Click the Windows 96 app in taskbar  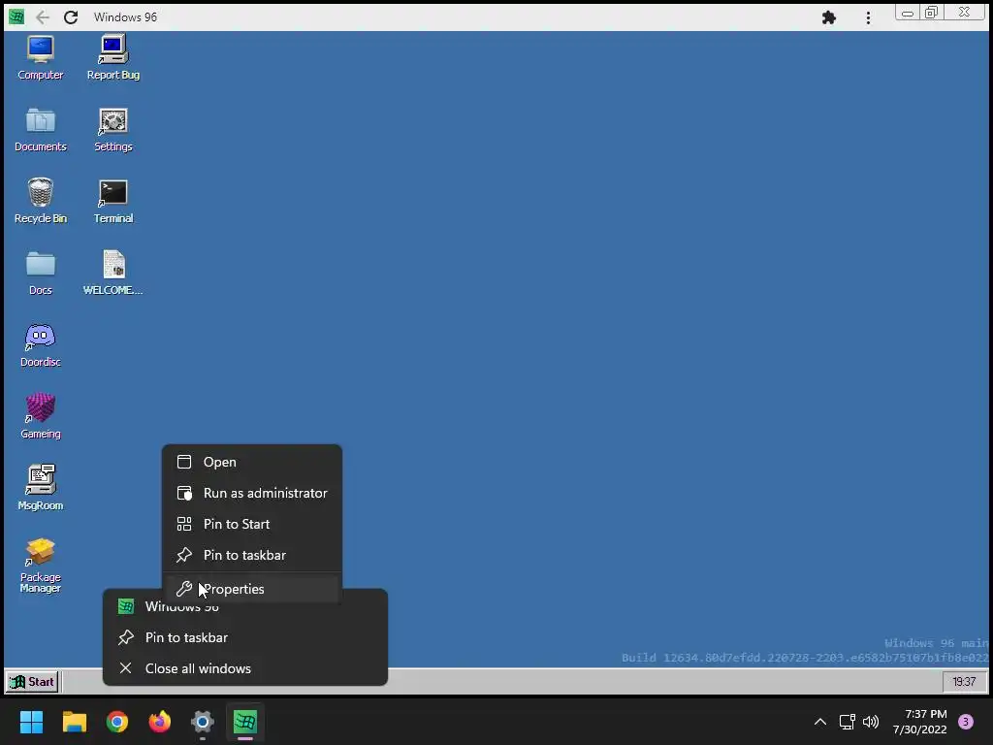245,722
